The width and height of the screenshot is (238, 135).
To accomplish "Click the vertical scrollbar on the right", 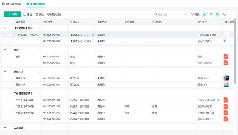I will tap(235, 51).
